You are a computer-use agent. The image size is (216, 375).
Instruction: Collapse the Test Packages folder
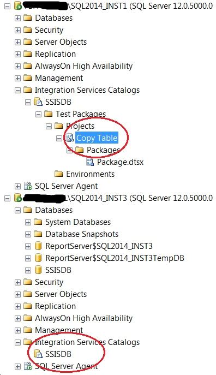point(38,114)
